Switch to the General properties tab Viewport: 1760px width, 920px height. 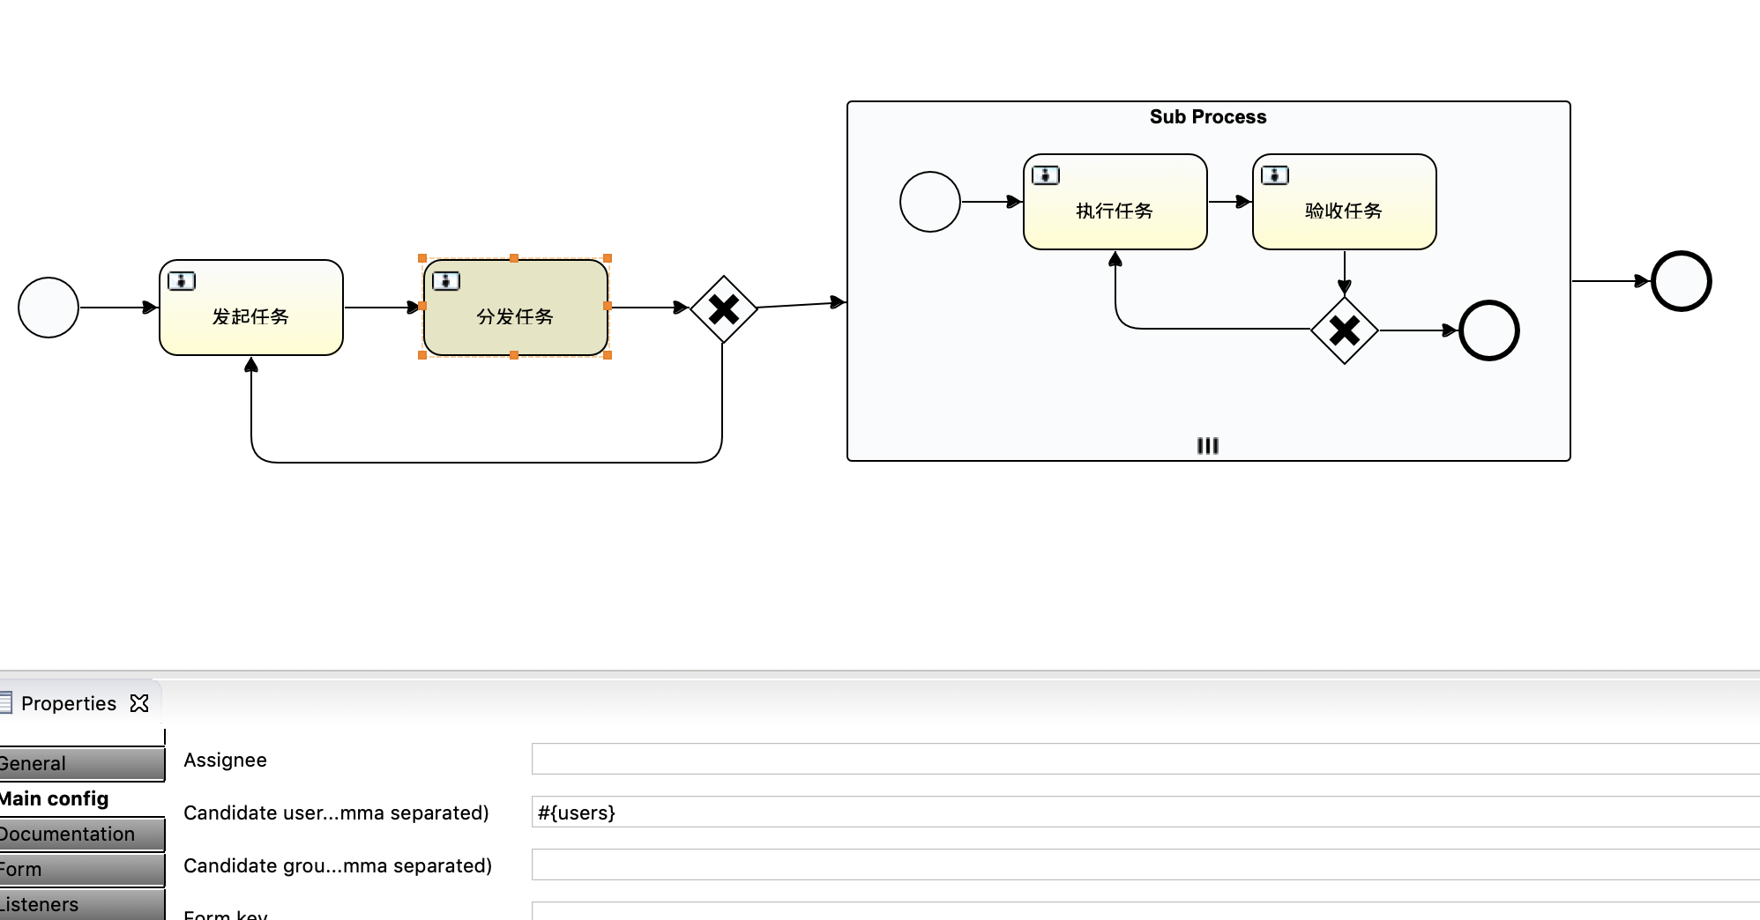pyautogui.click(x=82, y=763)
